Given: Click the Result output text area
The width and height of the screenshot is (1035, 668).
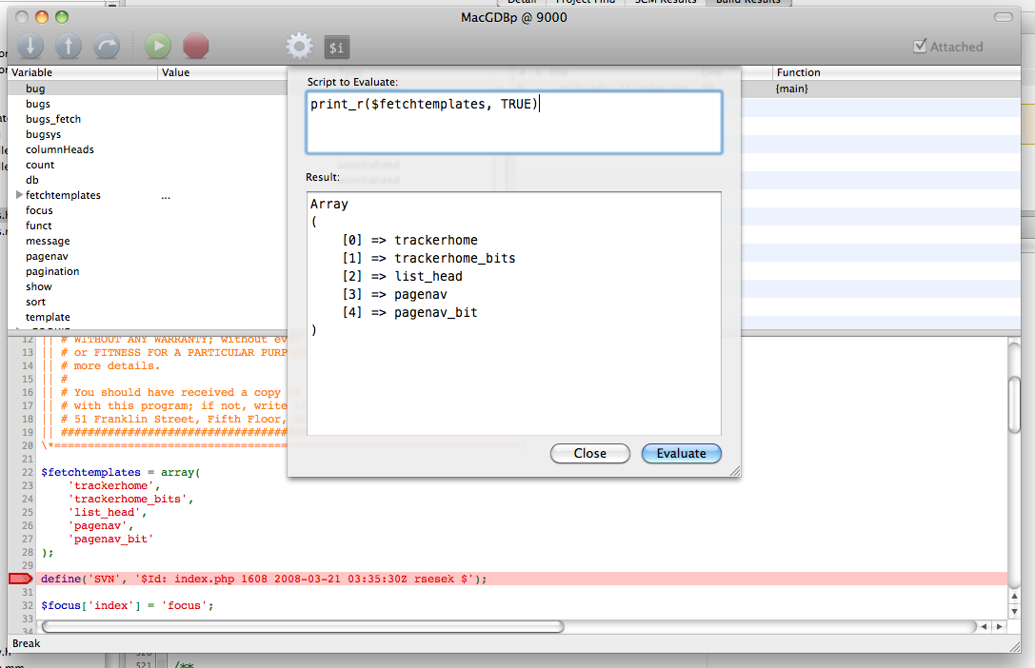Looking at the screenshot, I should coord(514,314).
